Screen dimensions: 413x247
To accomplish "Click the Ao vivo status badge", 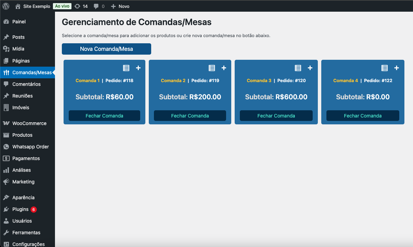I will pyautogui.click(x=62, y=6).
